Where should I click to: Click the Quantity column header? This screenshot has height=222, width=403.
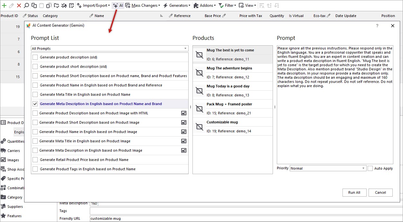277,16
